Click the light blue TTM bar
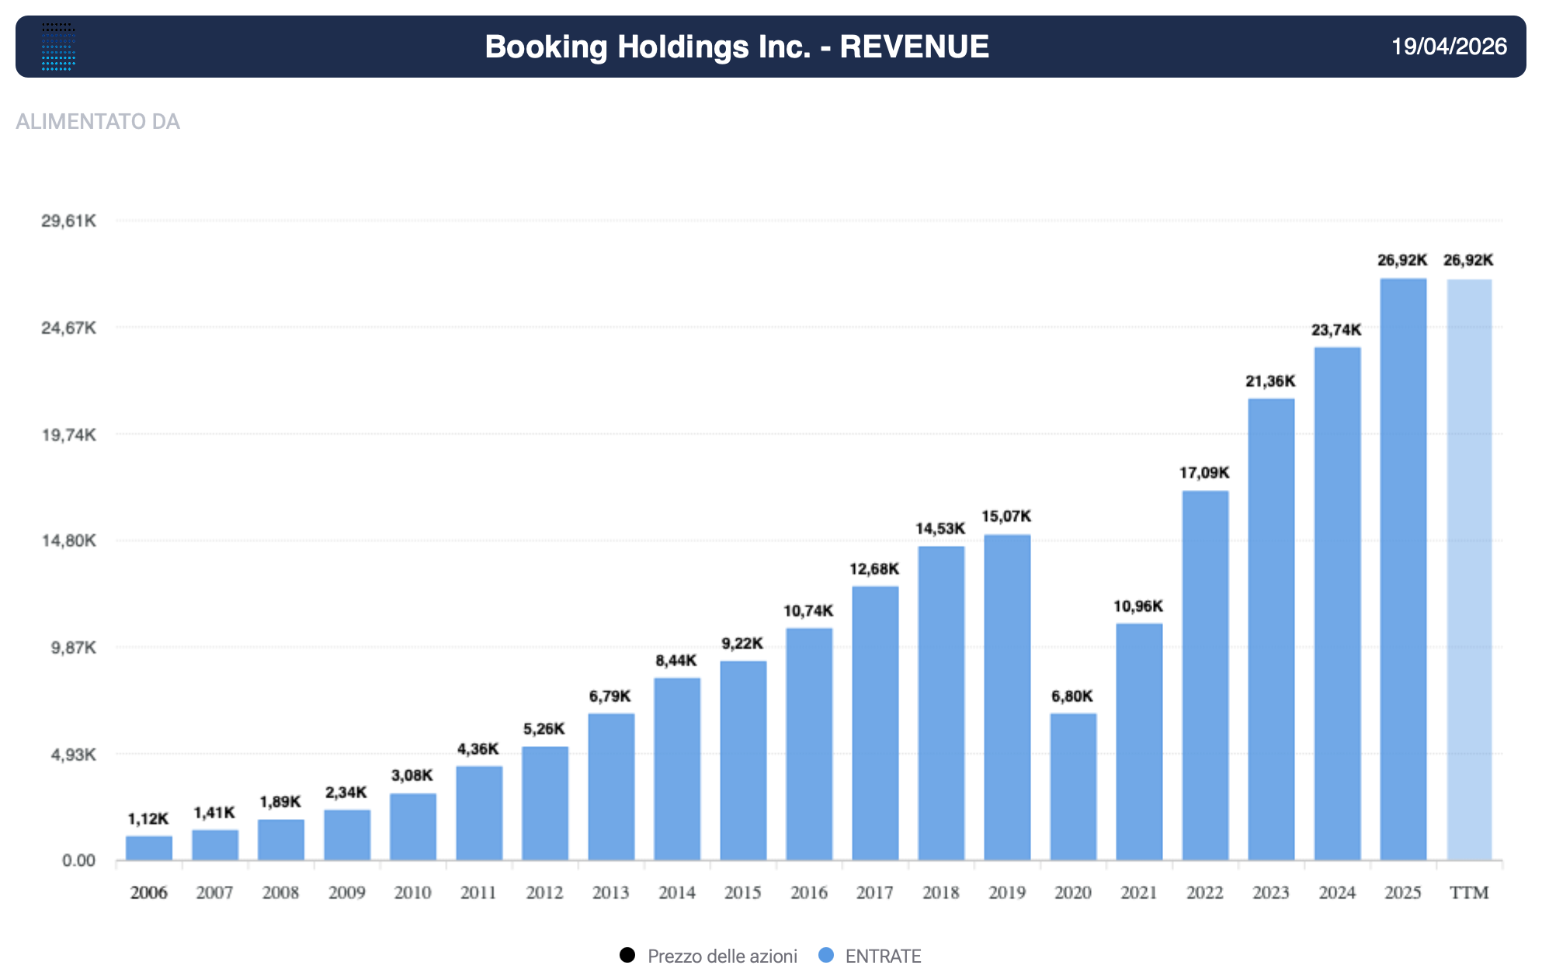 1469,569
